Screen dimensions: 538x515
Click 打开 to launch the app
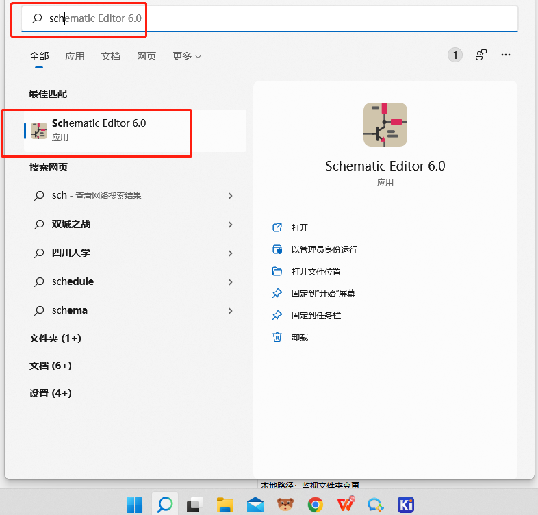coord(300,227)
